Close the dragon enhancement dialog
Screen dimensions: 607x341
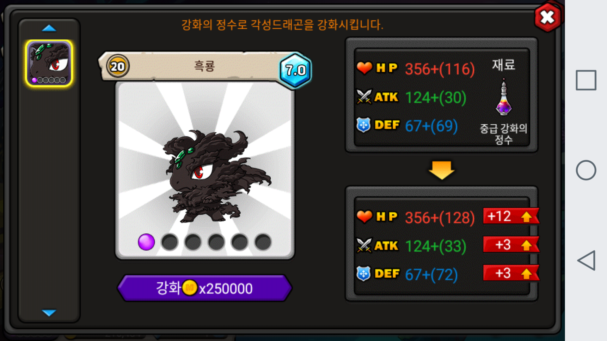click(548, 17)
